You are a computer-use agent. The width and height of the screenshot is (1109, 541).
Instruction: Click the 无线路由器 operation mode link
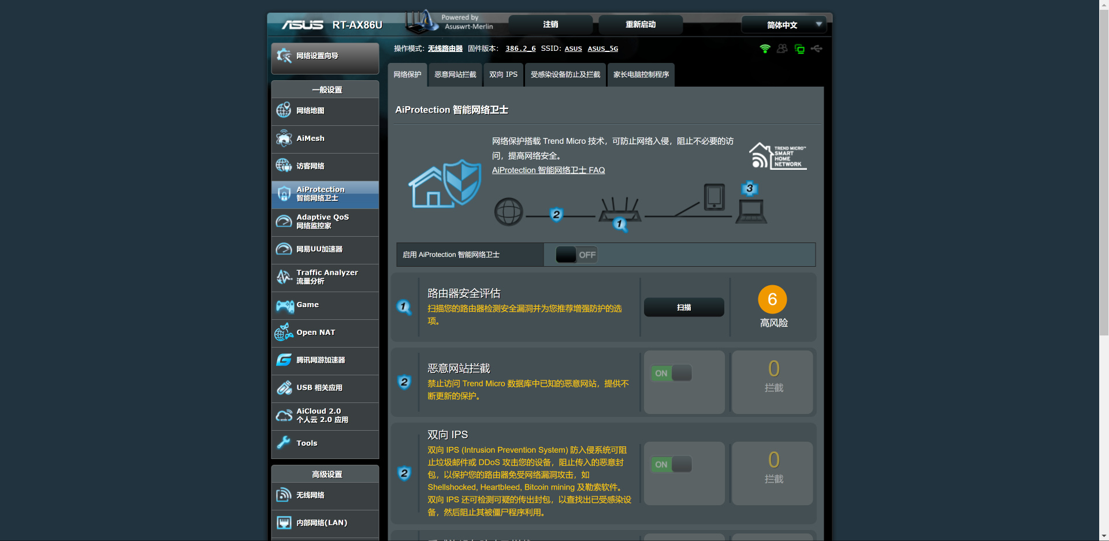tap(445, 48)
